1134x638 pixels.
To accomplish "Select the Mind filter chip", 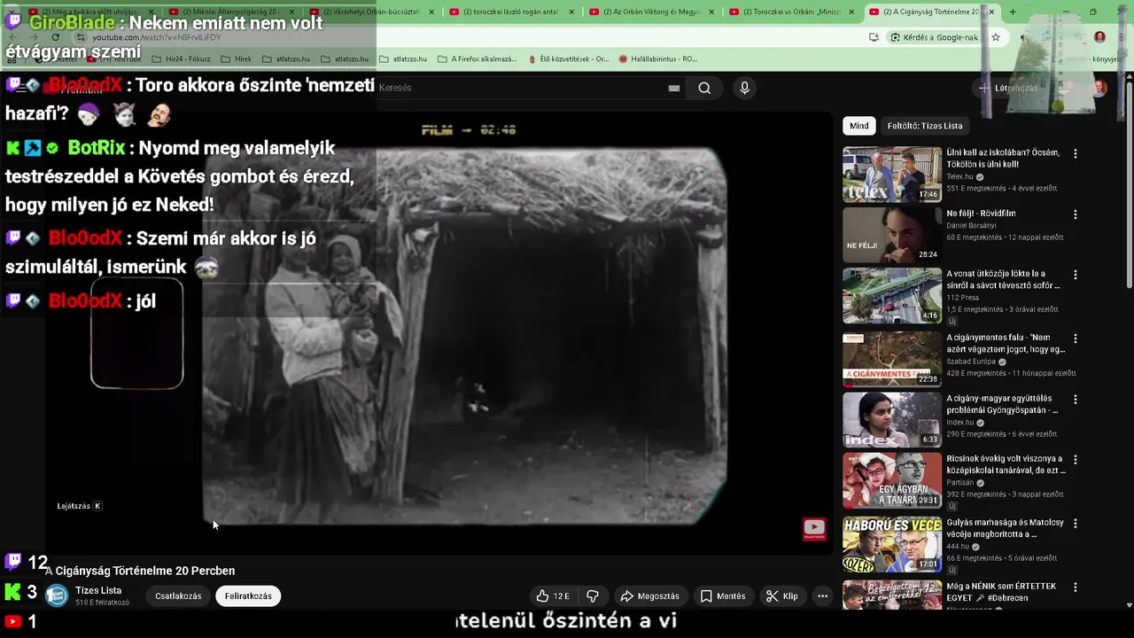I will click(x=859, y=126).
